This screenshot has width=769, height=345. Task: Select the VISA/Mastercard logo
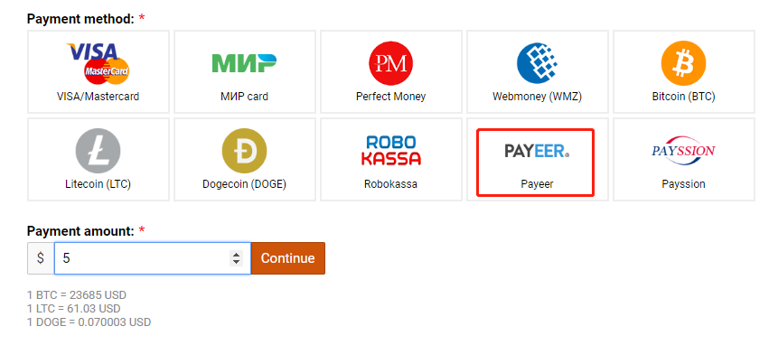coord(98,64)
